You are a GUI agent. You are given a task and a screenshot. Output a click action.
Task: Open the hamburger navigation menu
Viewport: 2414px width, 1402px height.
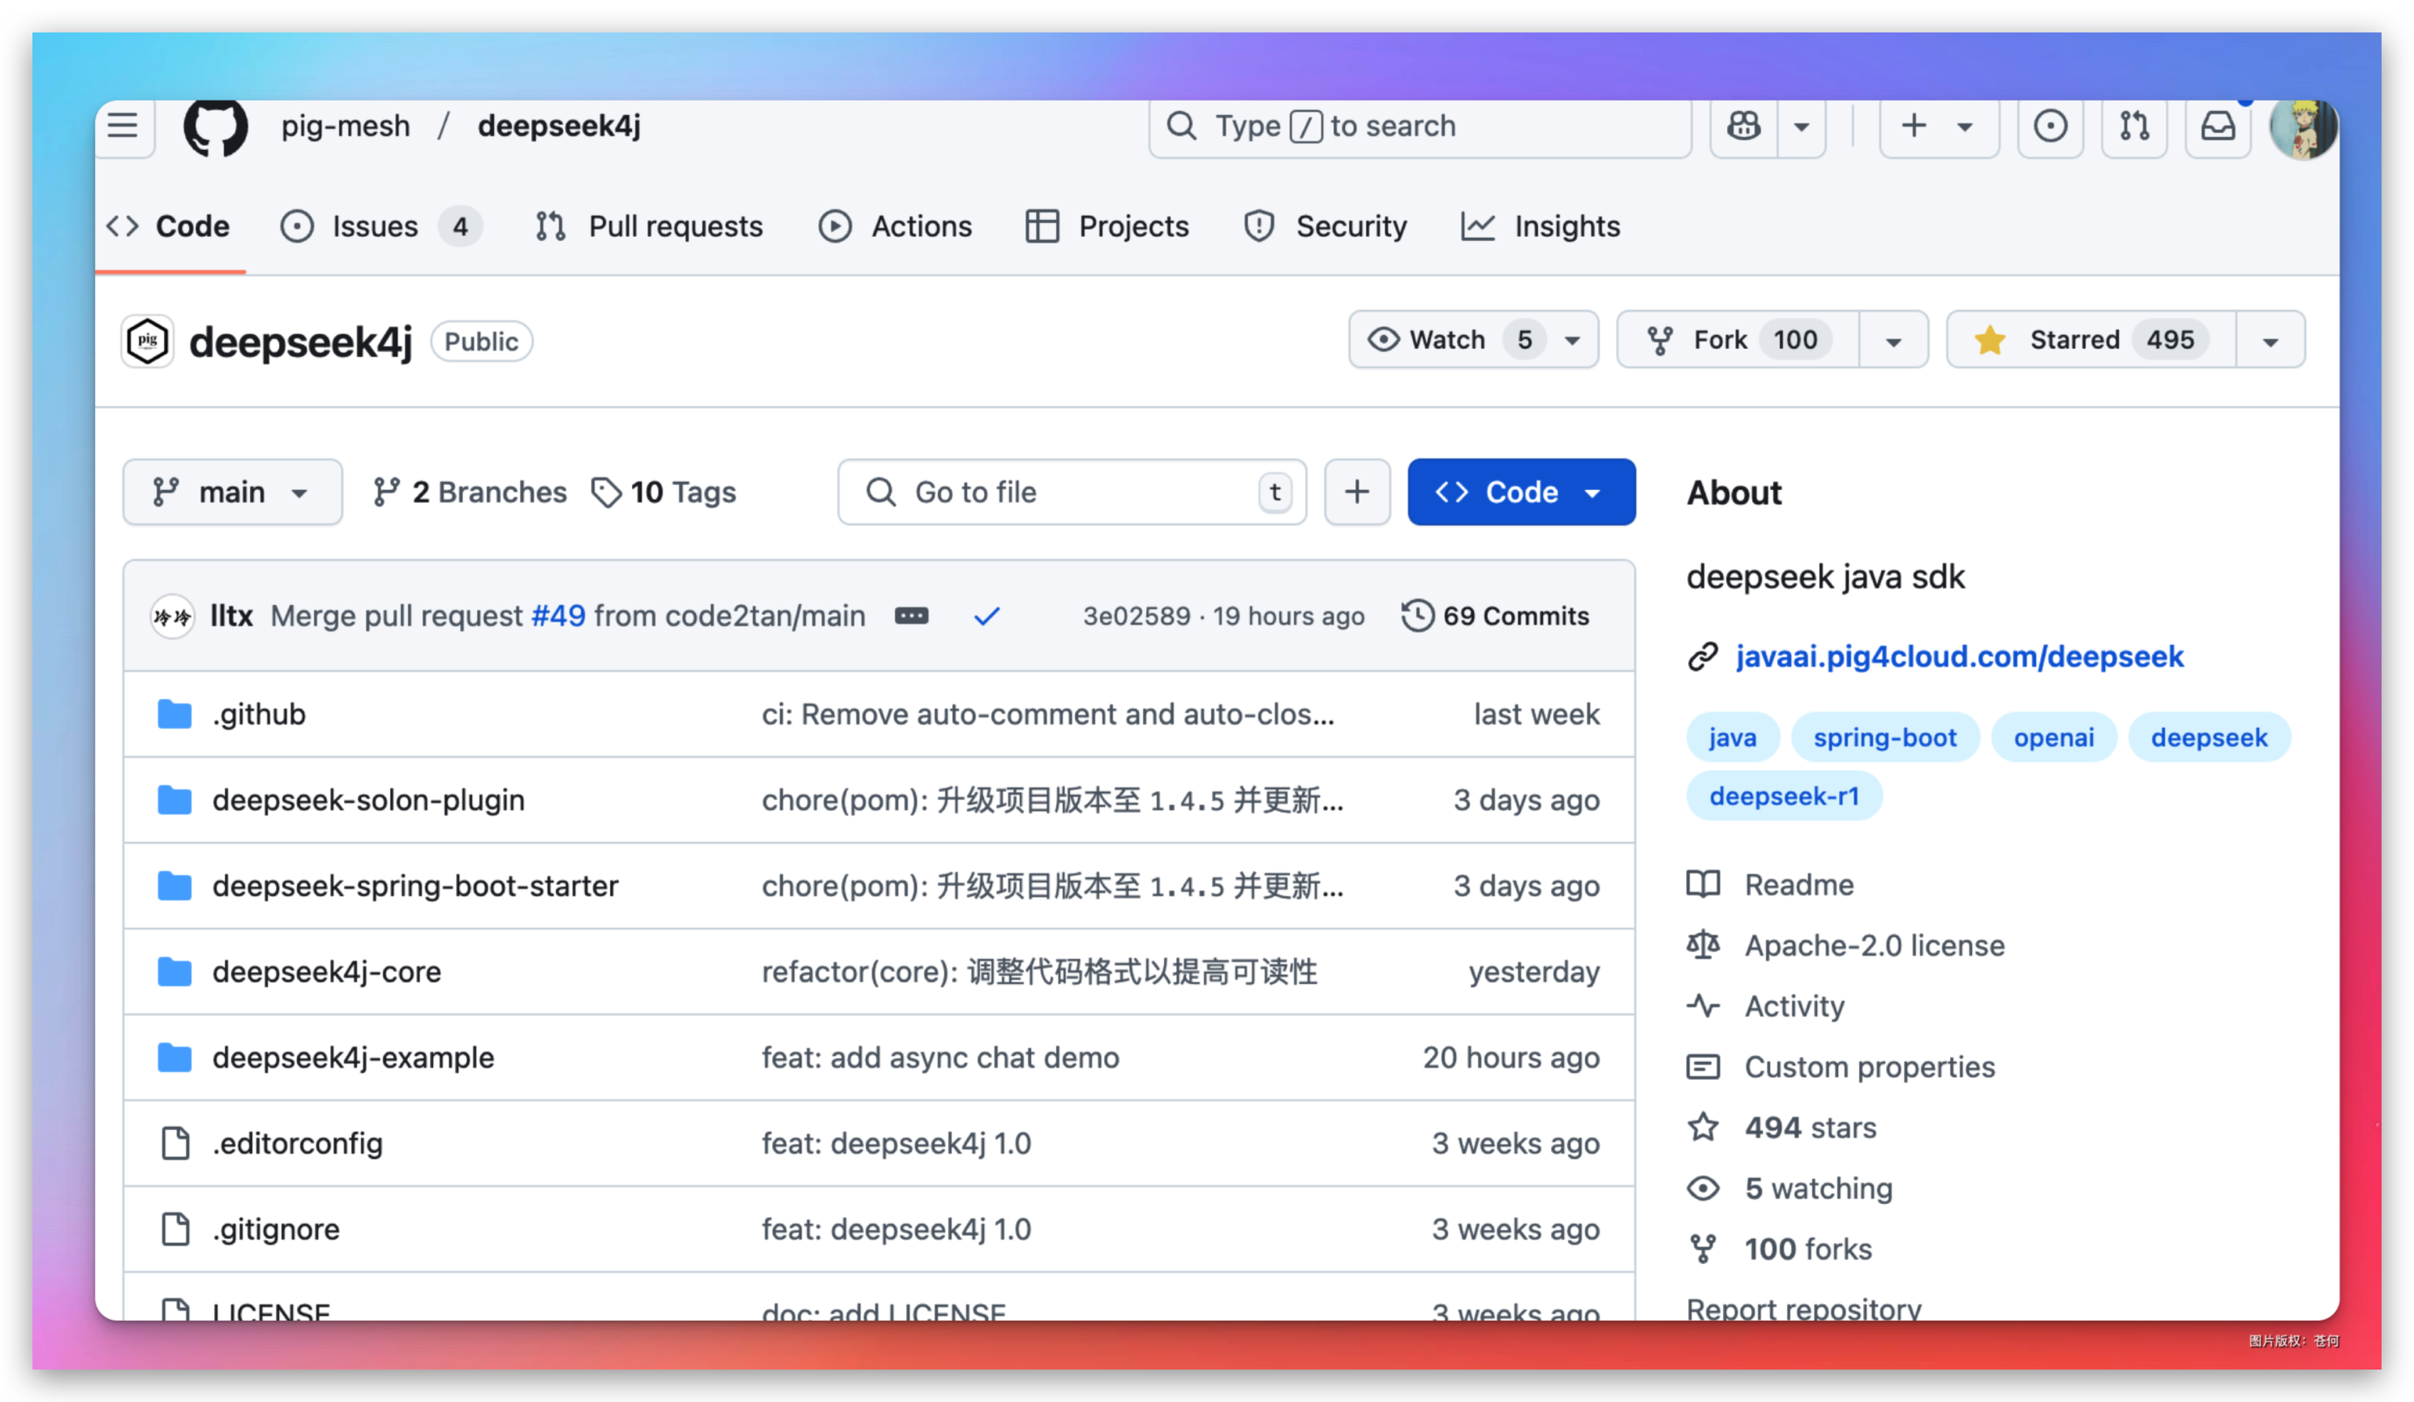click(x=122, y=126)
